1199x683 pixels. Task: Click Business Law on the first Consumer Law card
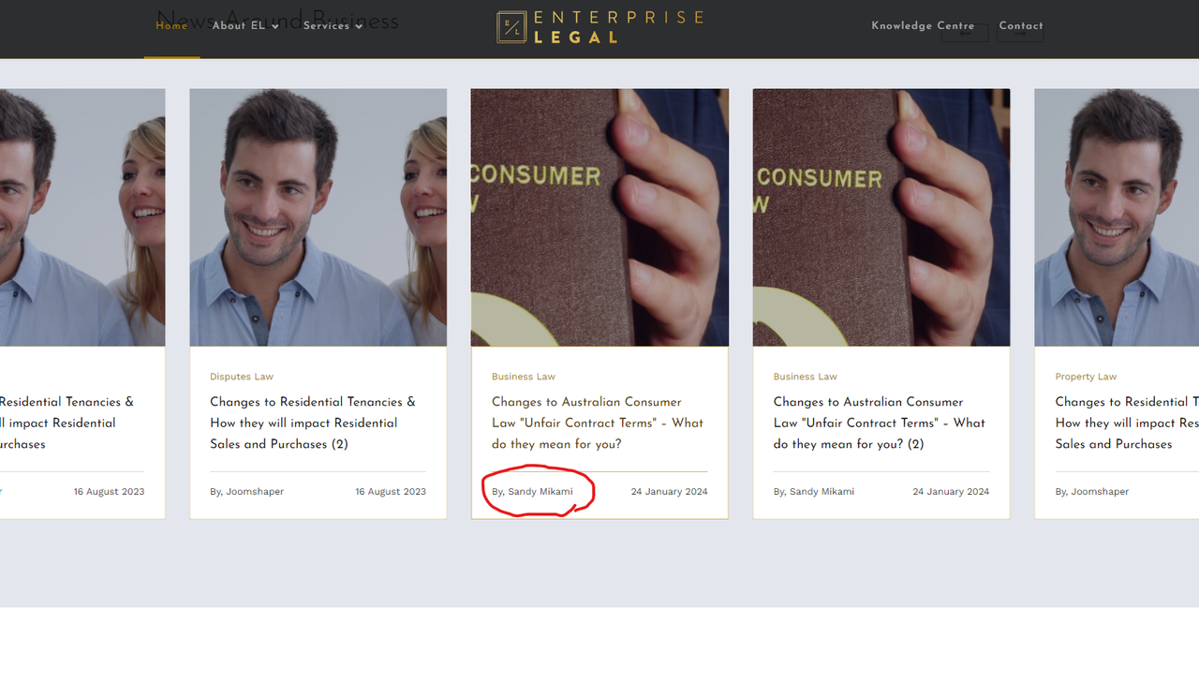[x=524, y=377]
